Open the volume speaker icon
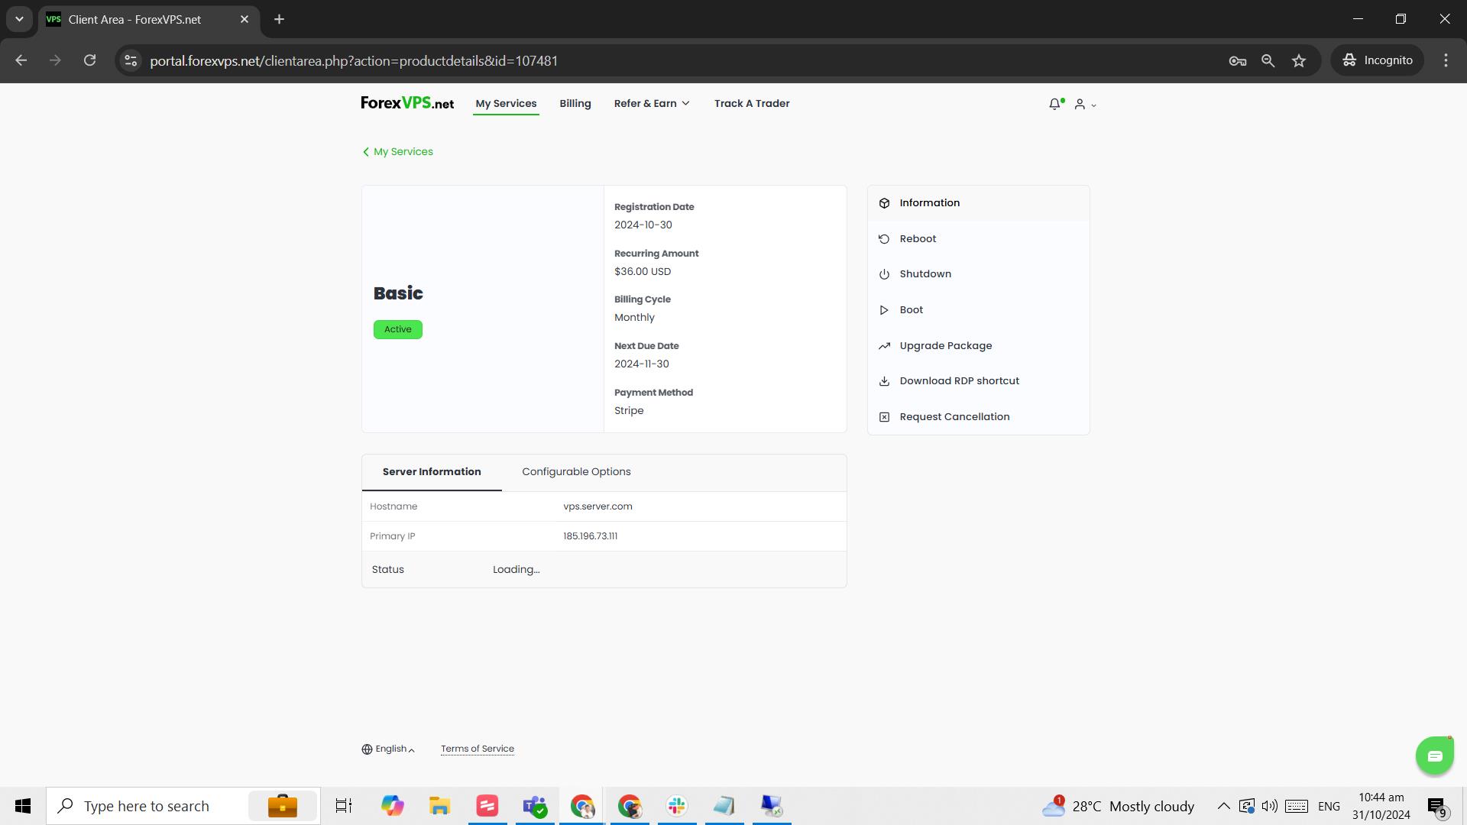 (x=1270, y=806)
